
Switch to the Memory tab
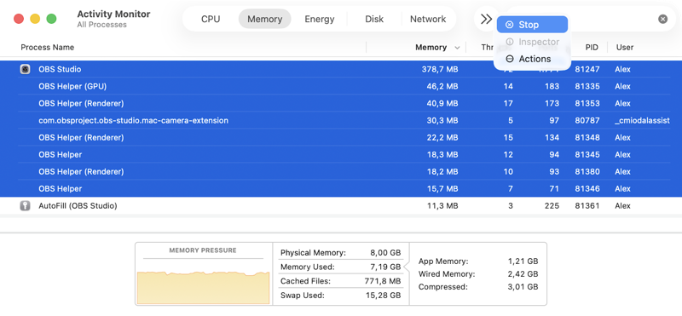pos(264,19)
